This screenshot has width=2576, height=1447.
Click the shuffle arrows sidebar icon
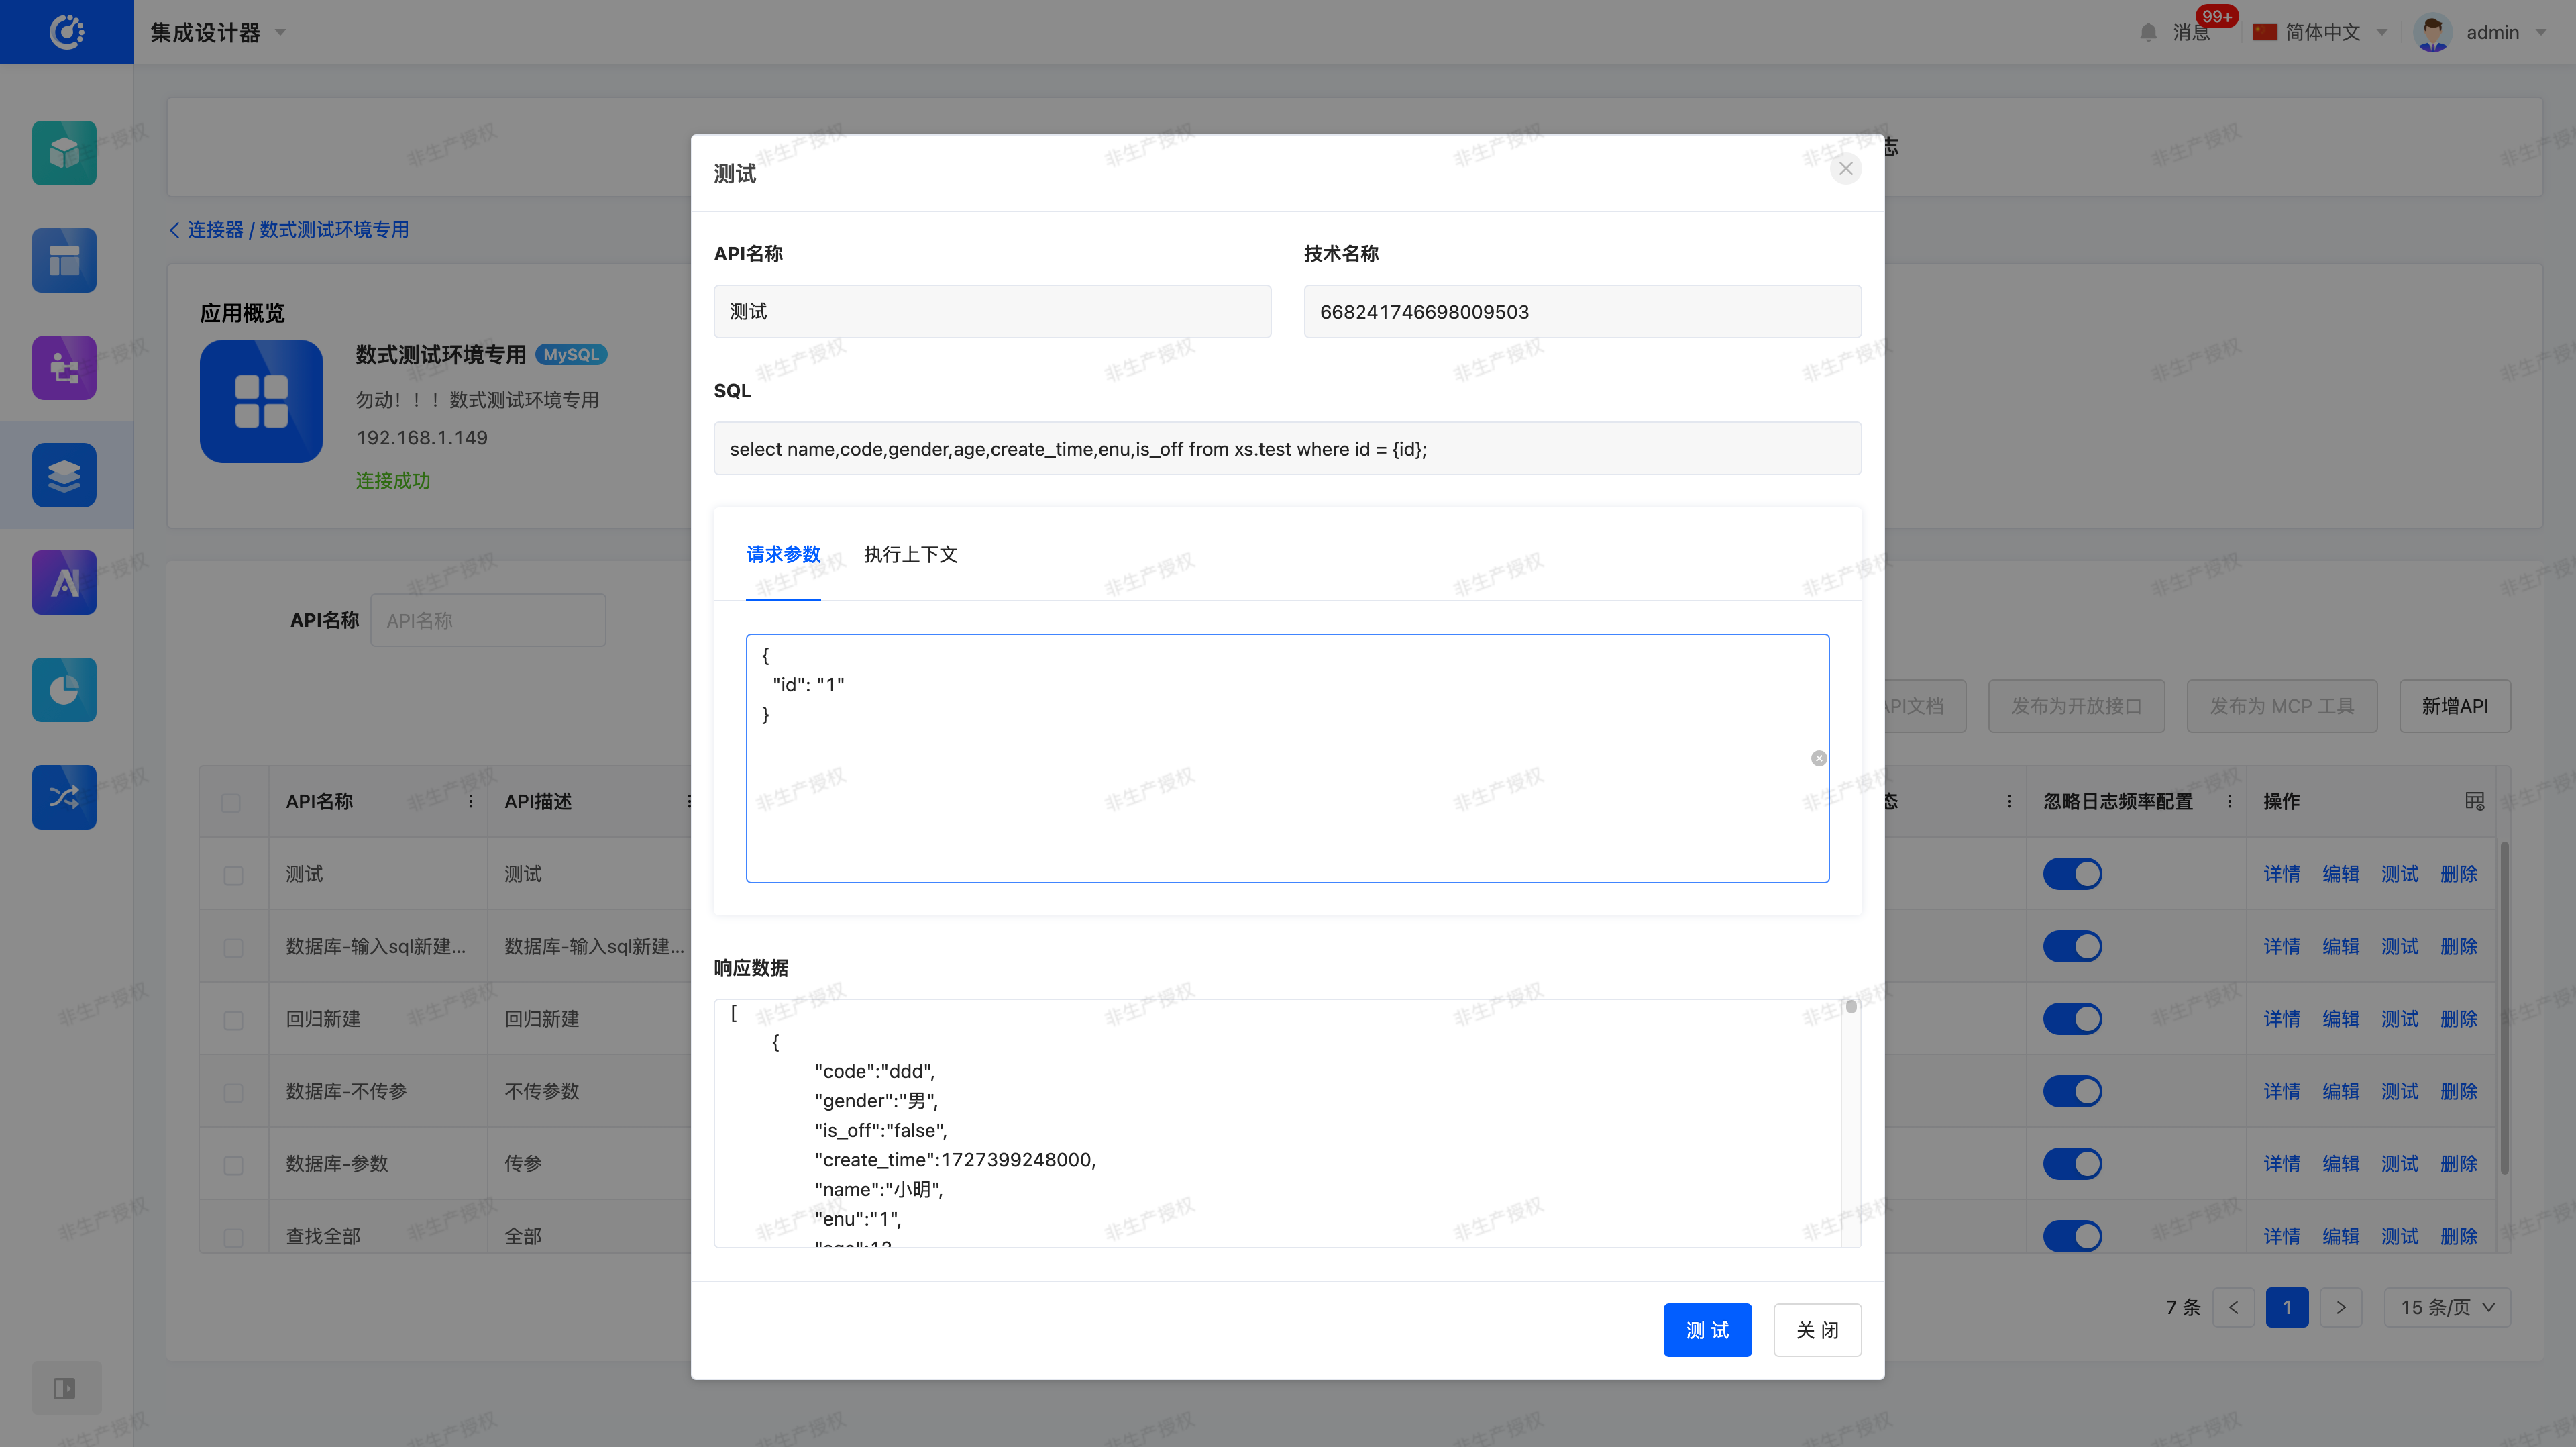[x=64, y=797]
